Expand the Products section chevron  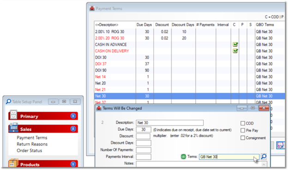point(73,164)
